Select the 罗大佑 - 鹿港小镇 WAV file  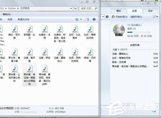click(14, 55)
